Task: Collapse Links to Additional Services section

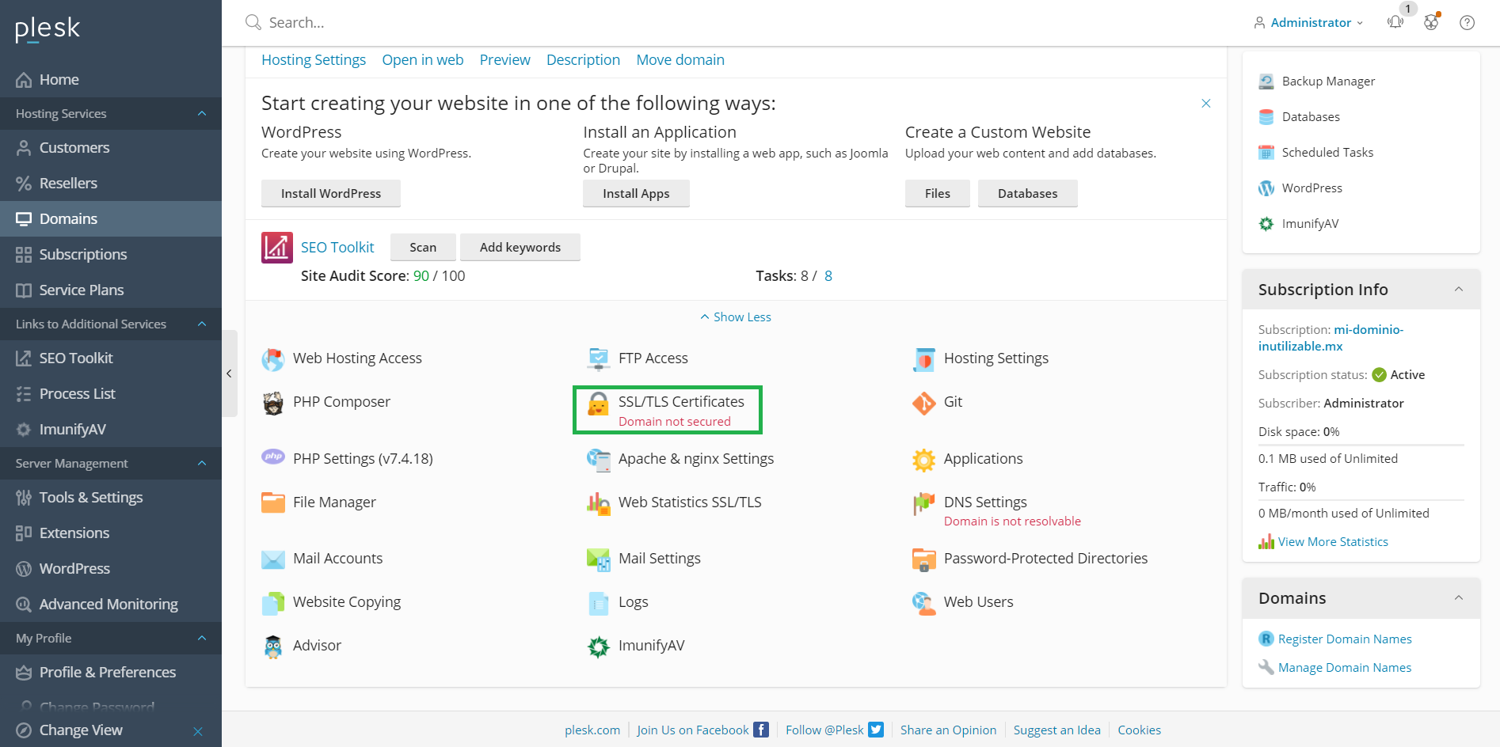Action: tap(202, 324)
